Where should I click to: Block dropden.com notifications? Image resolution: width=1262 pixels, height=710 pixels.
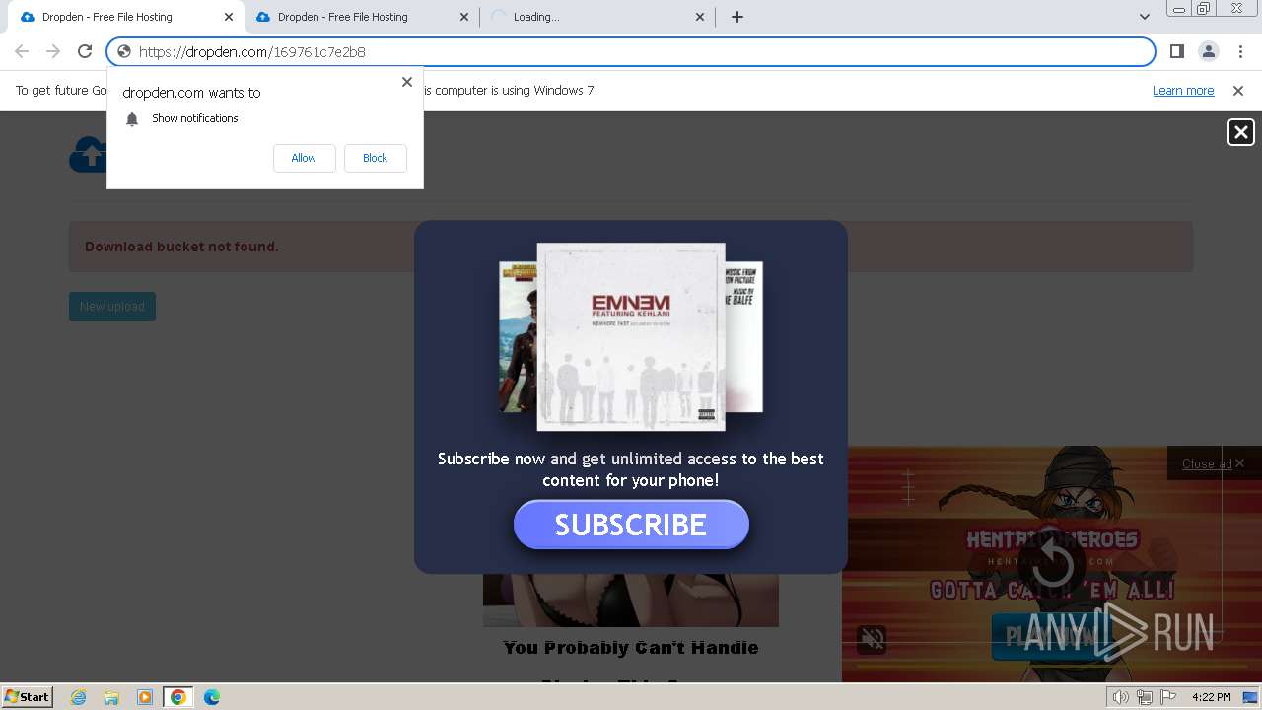coord(375,158)
